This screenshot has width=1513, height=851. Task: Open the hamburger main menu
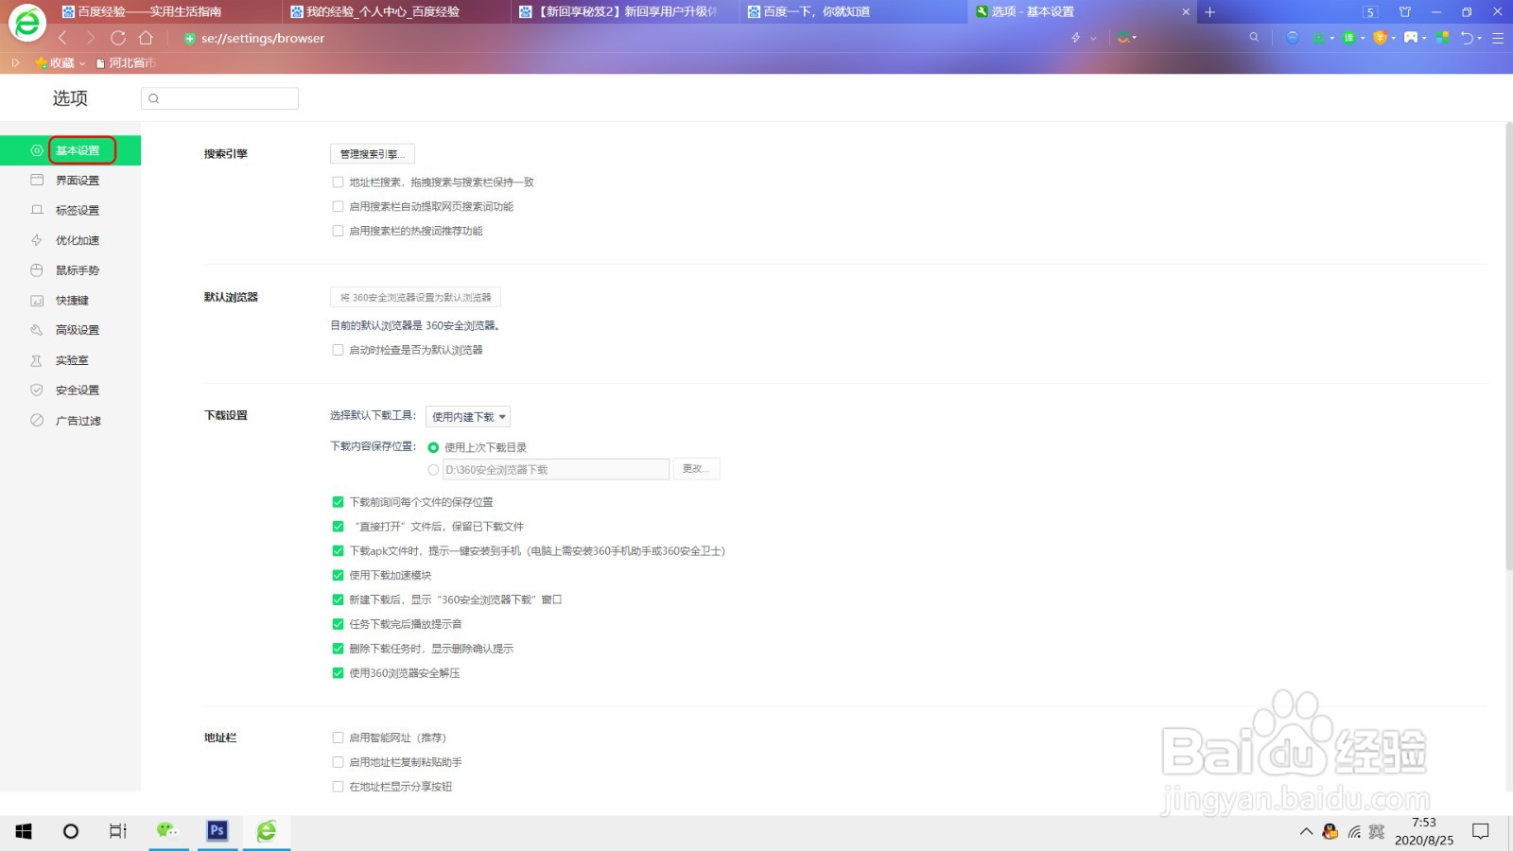1498,38
